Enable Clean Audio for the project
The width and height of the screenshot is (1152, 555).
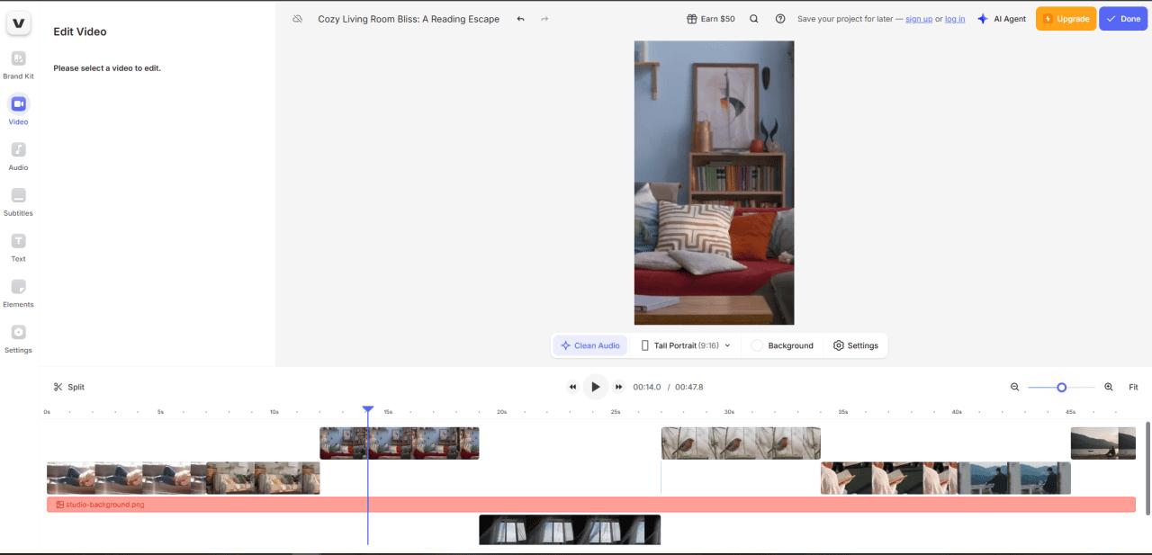(x=589, y=345)
